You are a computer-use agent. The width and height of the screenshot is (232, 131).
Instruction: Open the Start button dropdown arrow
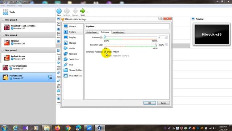(87, 12)
